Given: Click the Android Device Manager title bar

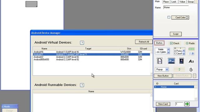Looking at the screenshot, I should (x=92, y=33).
